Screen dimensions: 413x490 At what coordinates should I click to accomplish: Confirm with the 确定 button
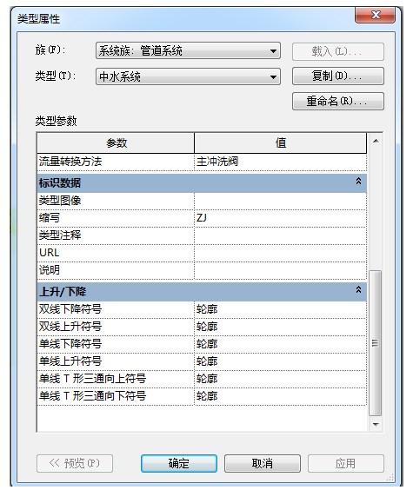tap(179, 463)
